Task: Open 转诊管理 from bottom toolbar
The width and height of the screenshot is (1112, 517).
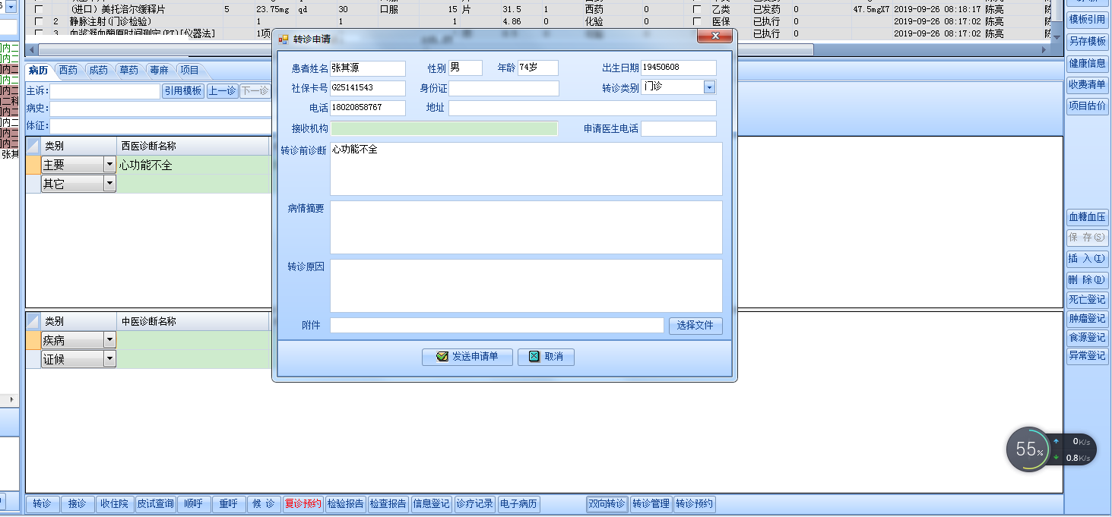Action: click(651, 504)
